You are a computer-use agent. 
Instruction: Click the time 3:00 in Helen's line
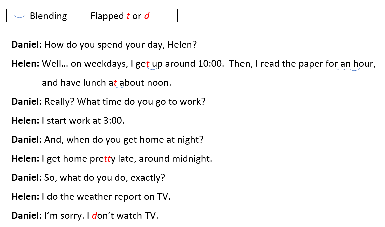tap(114, 121)
